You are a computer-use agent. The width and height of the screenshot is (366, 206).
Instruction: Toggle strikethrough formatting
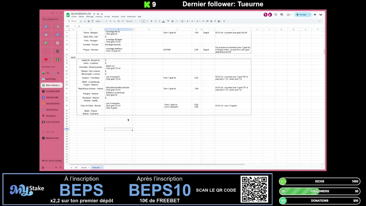coord(159,21)
